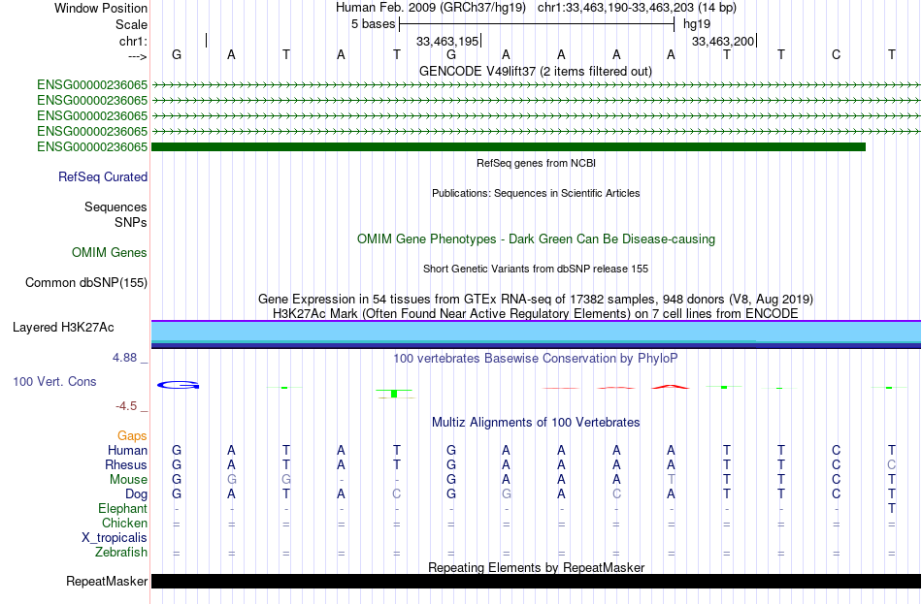Click the Scale label in the base position track

pyautogui.click(x=131, y=24)
